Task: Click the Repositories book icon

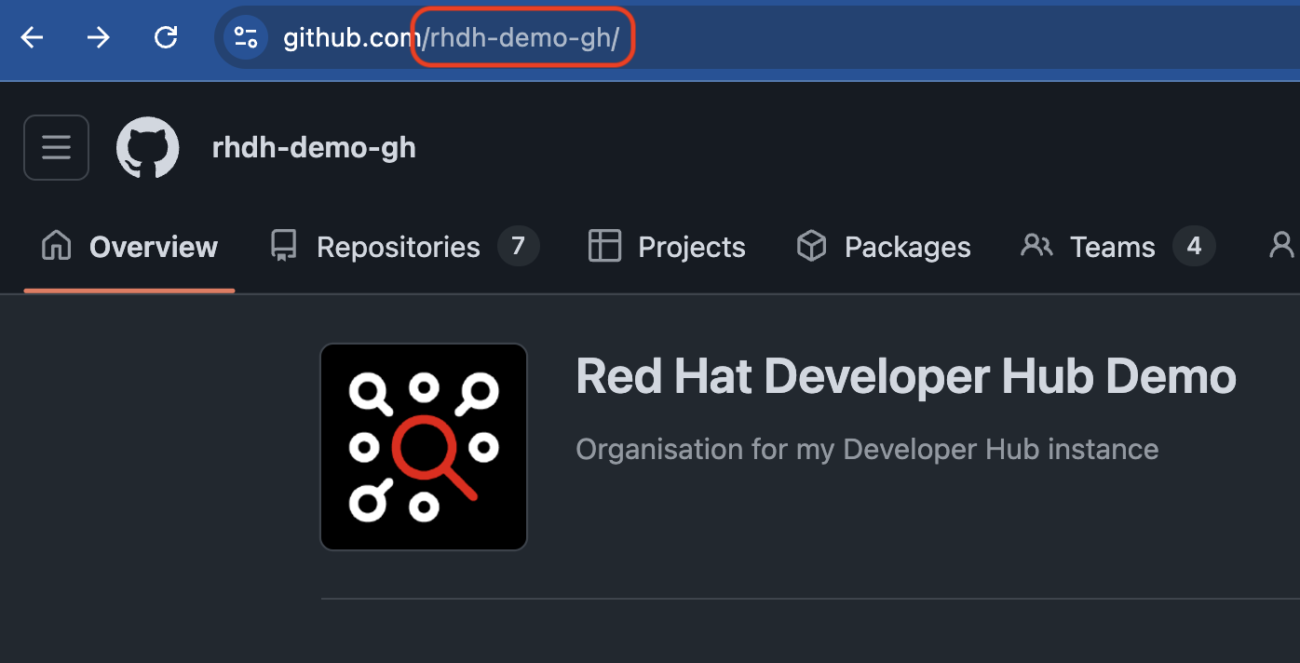Action: tap(283, 246)
